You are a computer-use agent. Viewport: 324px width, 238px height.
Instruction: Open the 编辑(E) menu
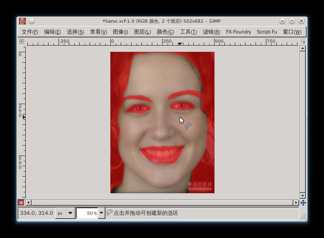[52, 32]
